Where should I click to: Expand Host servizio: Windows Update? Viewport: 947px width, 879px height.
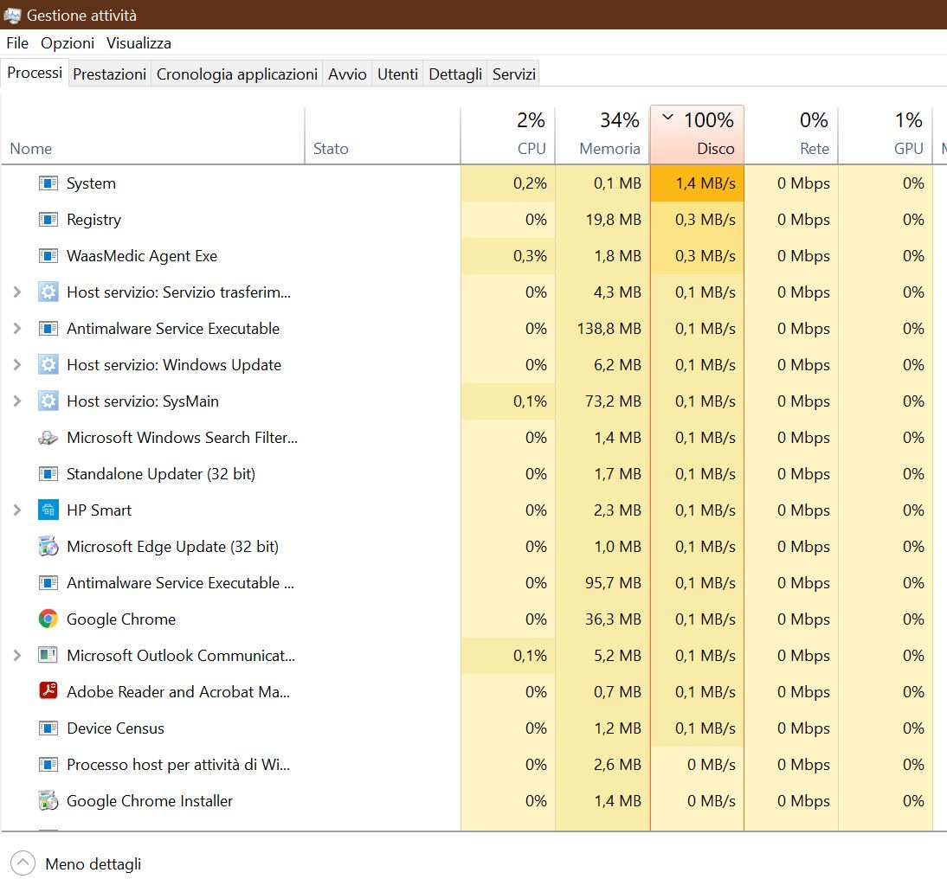(17, 364)
